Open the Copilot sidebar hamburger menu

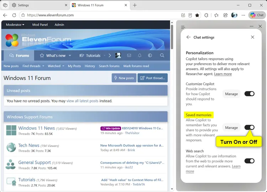click(x=183, y=27)
